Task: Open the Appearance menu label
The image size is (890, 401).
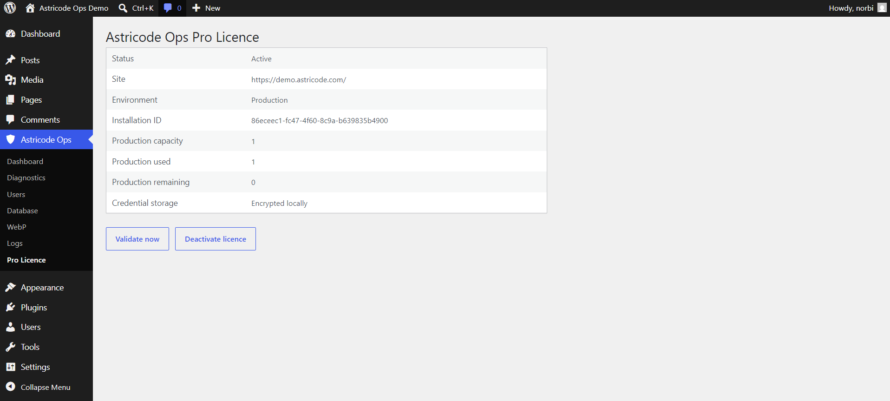Action: pyautogui.click(x=42, y=288)
